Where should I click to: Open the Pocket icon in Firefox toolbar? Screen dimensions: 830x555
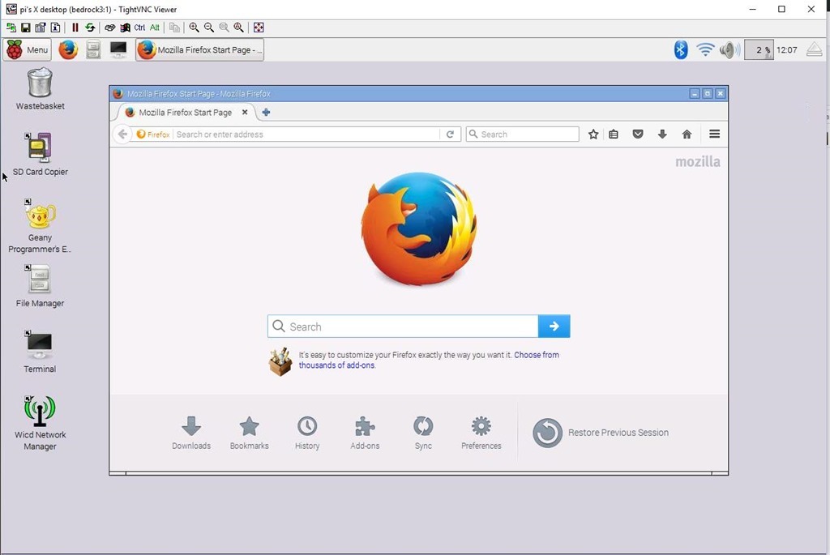[638, 134]
